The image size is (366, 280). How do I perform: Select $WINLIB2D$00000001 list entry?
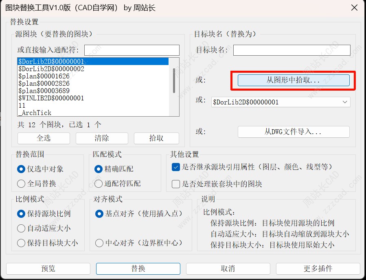coord(51,98)
